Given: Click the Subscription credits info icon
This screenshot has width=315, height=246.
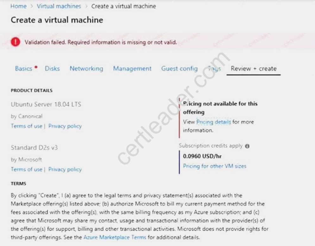Looking at the screenshot, I should [247, 146].
